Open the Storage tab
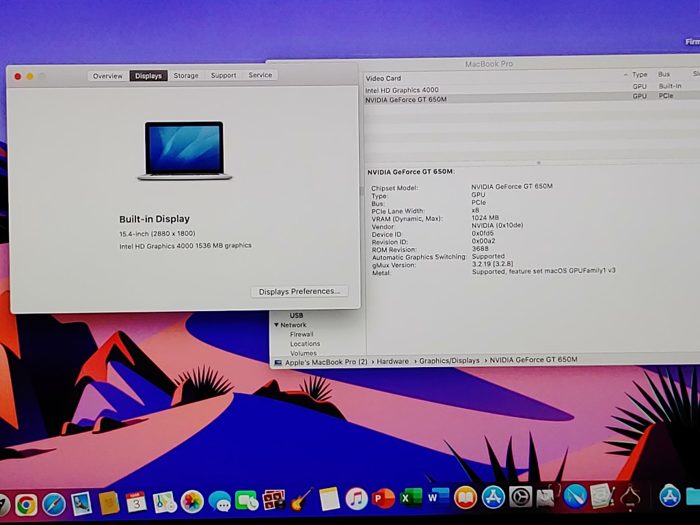The width and height of the screenshot is (700, 525). pyautogui.click(x=186, y=75)
